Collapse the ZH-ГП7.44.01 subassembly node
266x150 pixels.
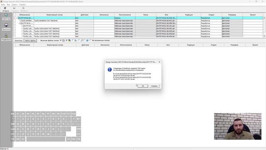coord(20,23)
